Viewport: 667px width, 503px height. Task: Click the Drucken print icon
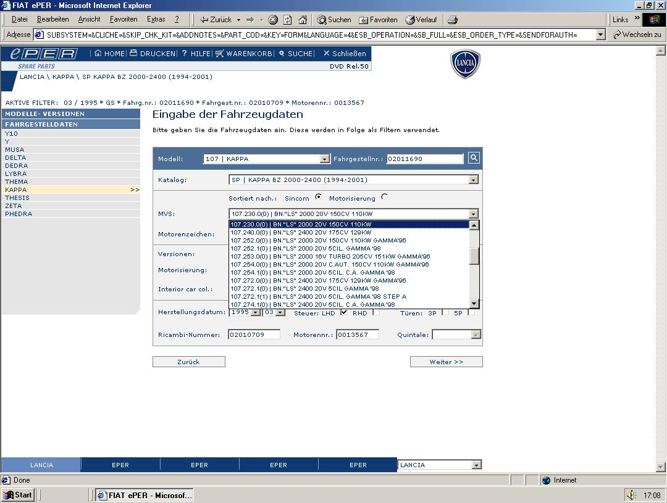click(133, 54)
